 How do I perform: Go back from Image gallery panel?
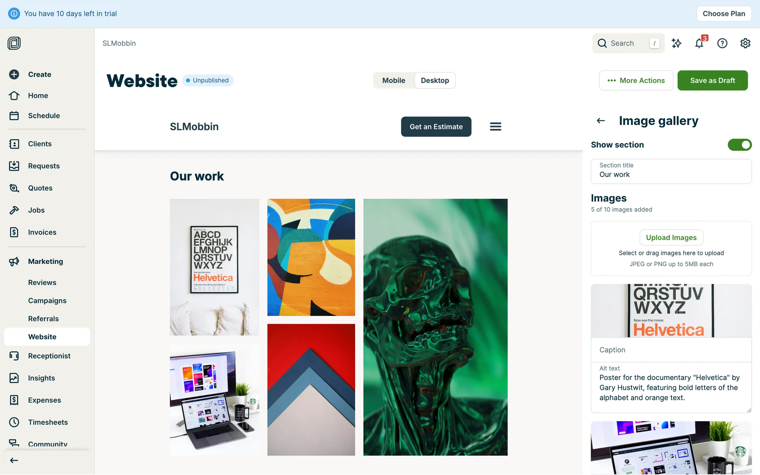(601, 121)
